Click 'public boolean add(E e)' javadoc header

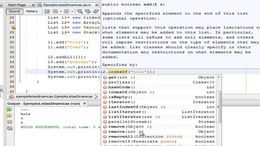tap(133, 4)
